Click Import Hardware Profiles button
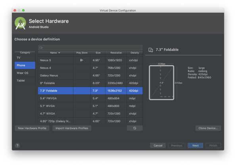 coord(72,128)
